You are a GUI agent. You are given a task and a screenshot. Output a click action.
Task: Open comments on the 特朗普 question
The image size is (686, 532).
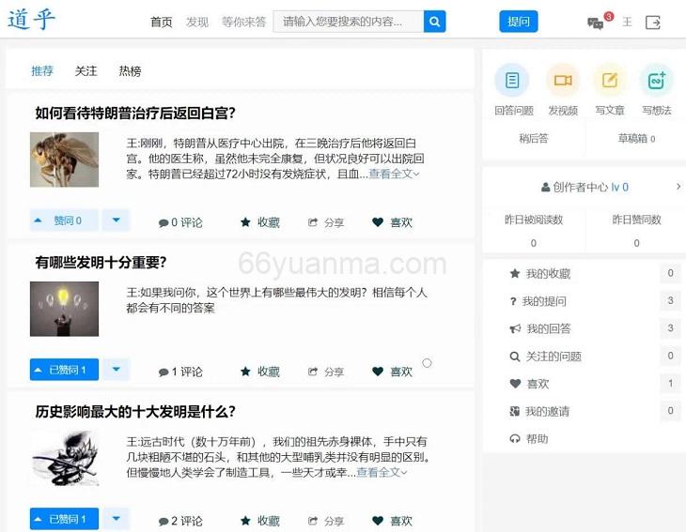[180, 222]
